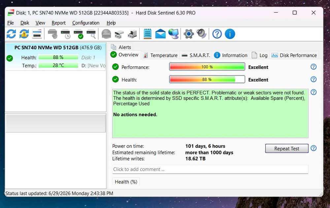Click the Health 88 % gradient bar
The height and width of the screenshot is (208, 330).
(x=207, y=79)
